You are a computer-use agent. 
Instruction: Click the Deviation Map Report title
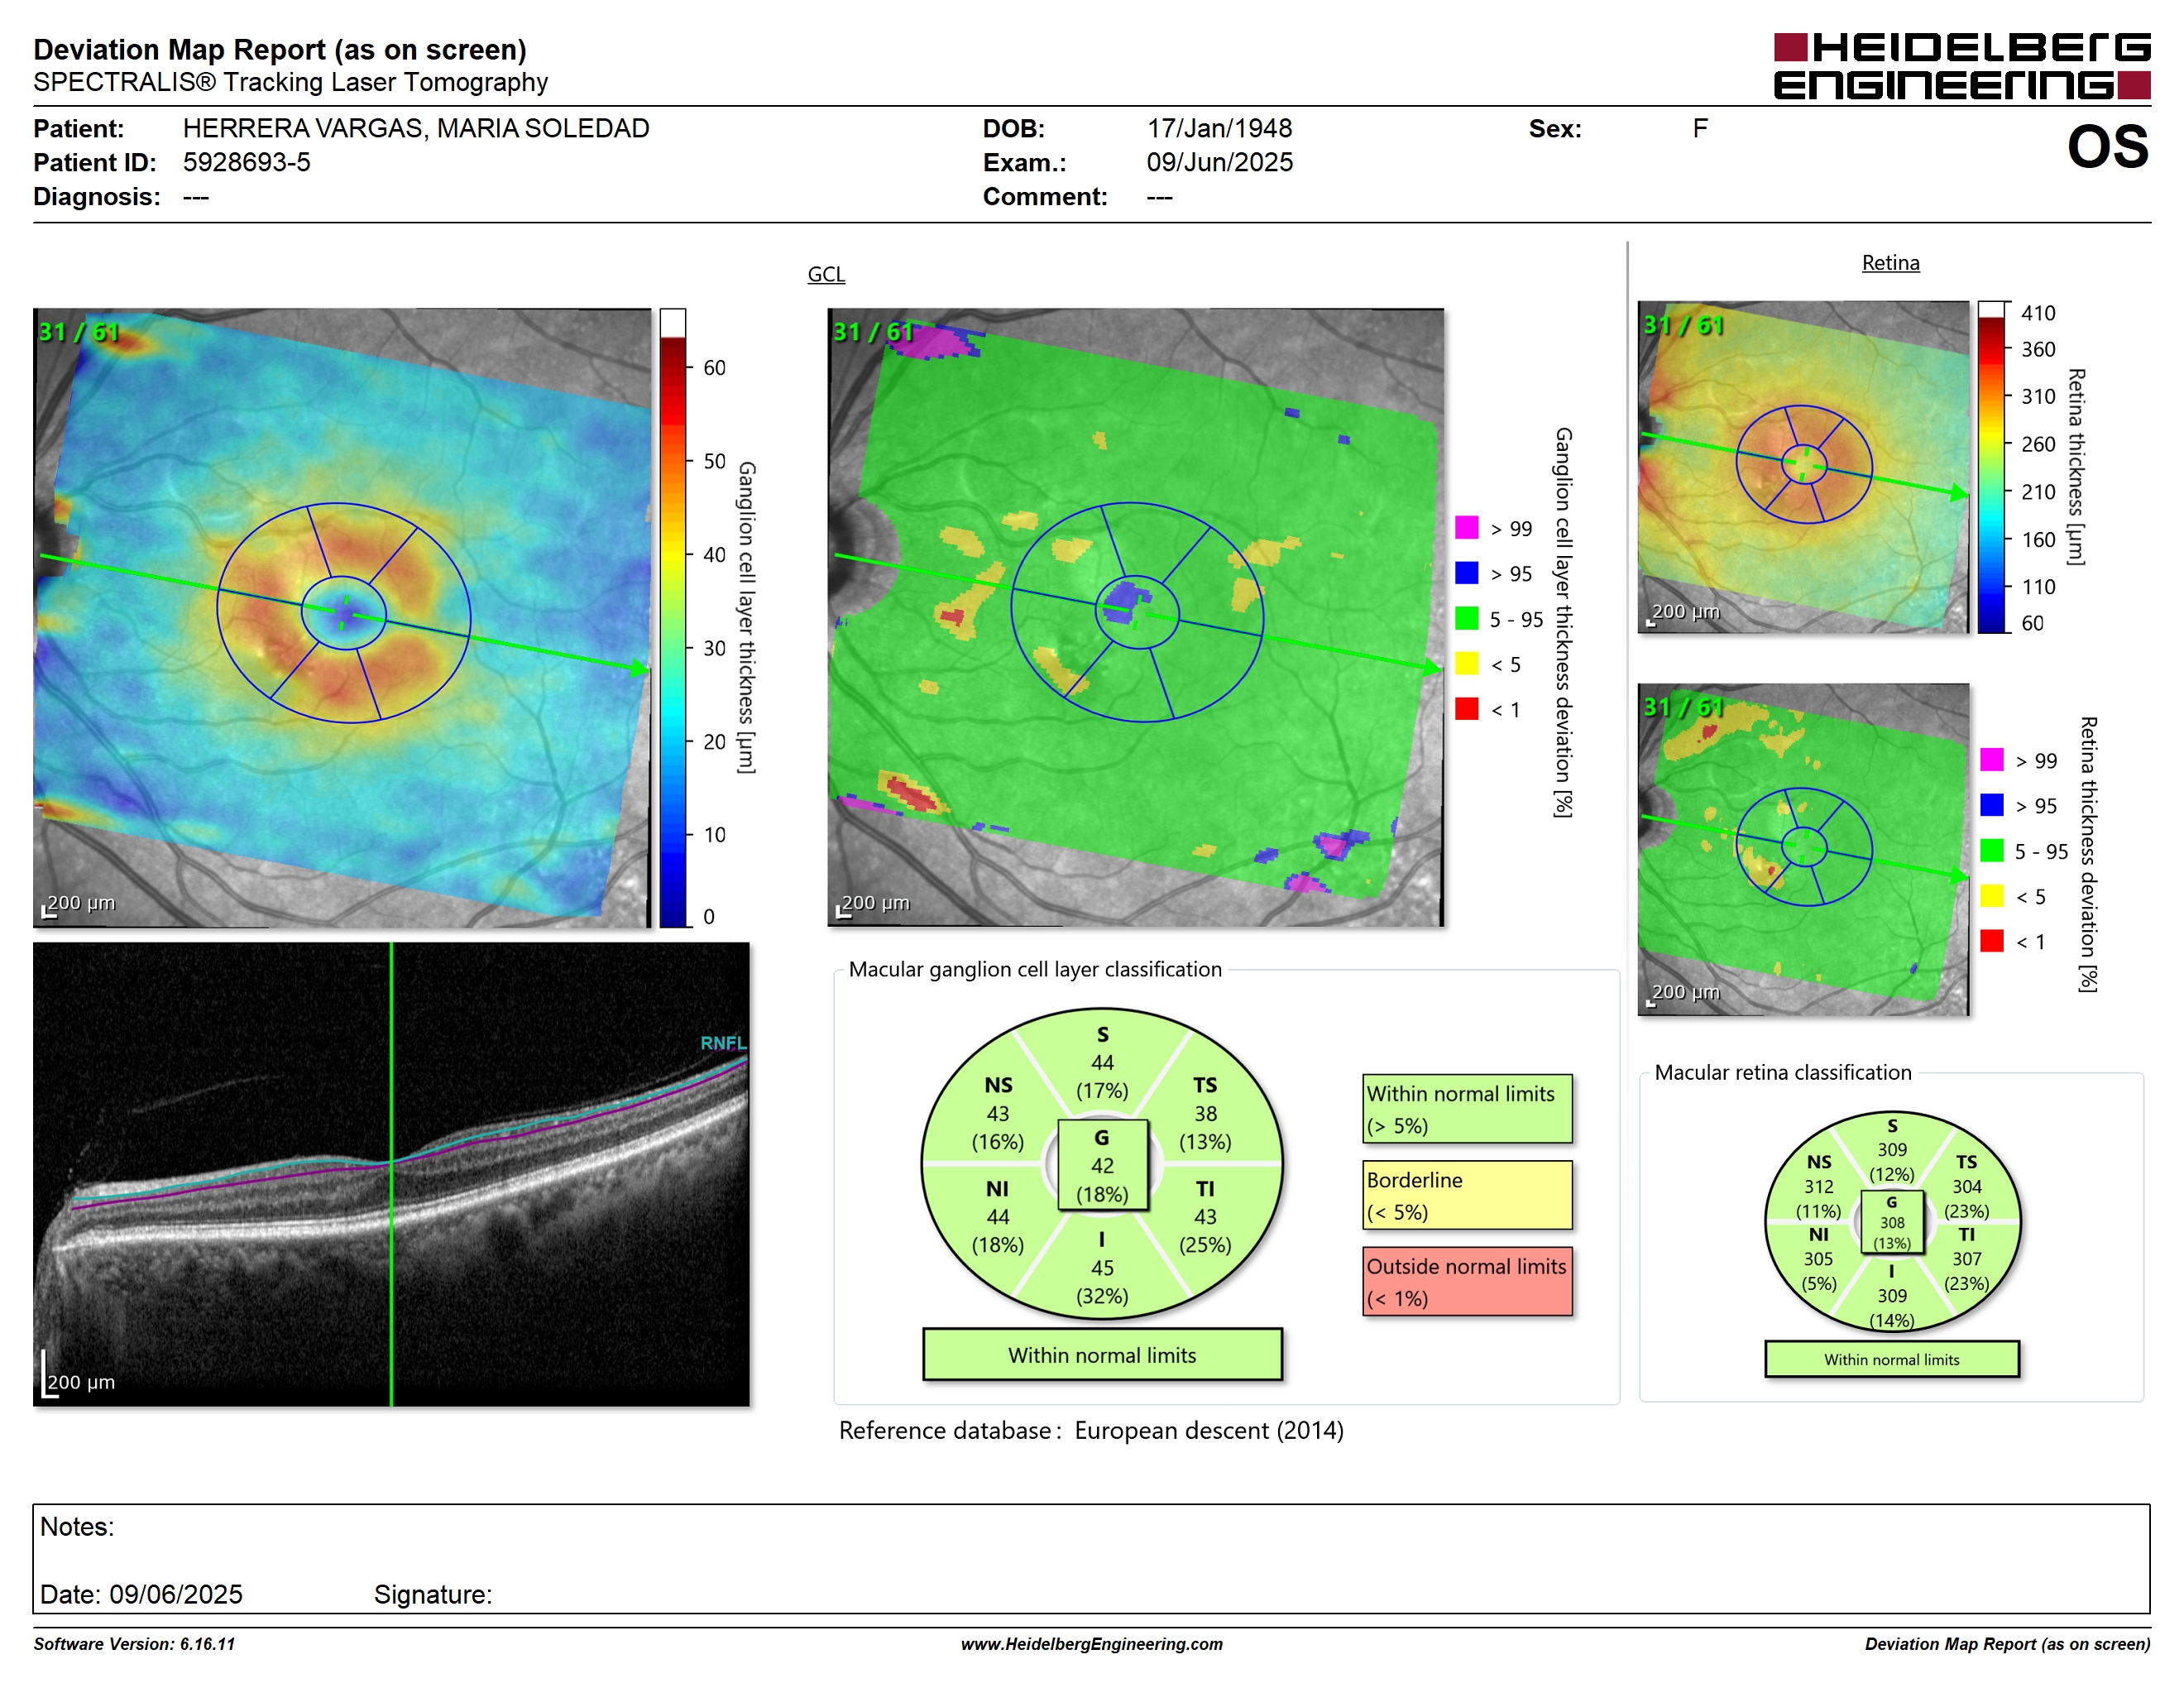click(x=279, y=49)
